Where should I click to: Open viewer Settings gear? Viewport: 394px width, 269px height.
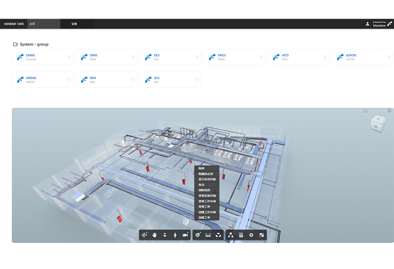point(251,235)
